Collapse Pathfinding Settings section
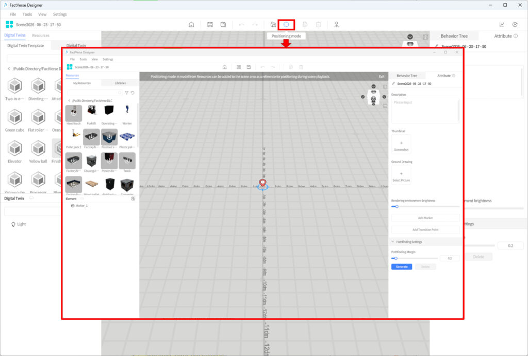 [x=392, y=242]
